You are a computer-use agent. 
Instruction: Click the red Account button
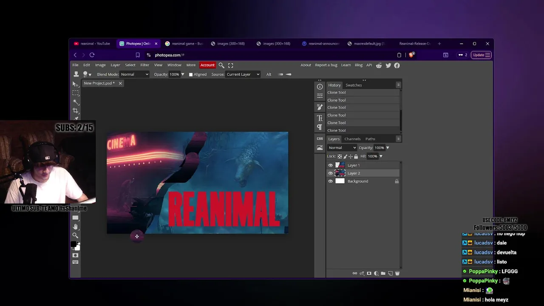(x=207, y=65)
